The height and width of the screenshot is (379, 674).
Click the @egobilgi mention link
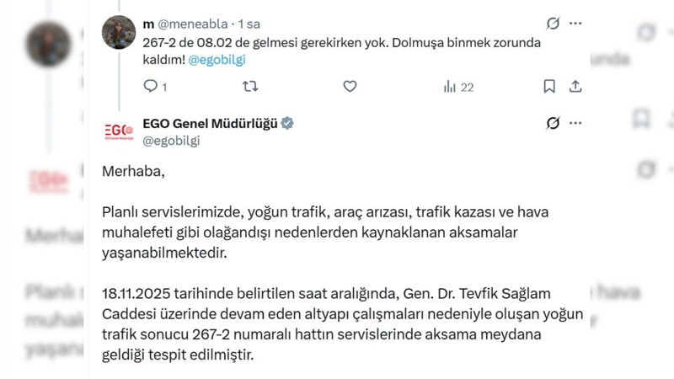[218, 60]
